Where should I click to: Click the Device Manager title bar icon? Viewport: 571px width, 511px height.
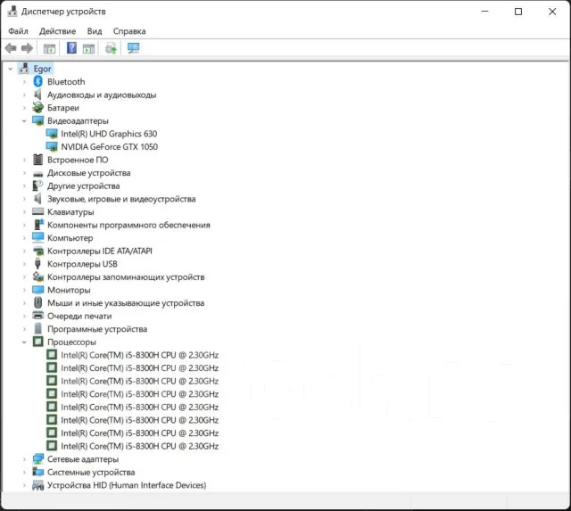pos(12,12)
